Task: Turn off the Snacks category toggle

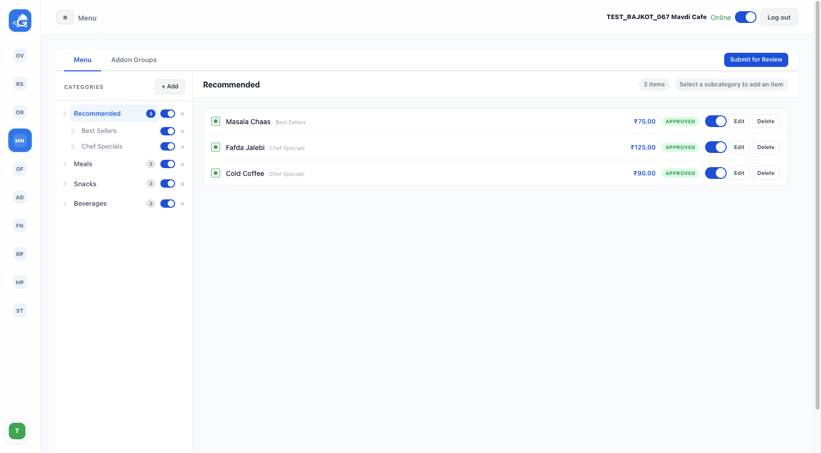Action: [168, 184]
